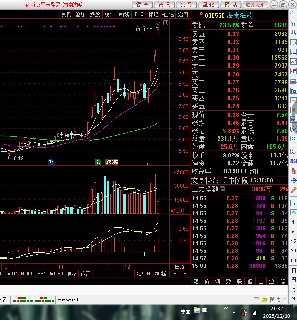Click the blue four-way move icon
The height and width of the screenshot is (320, 297).
(x=293, y=180)
